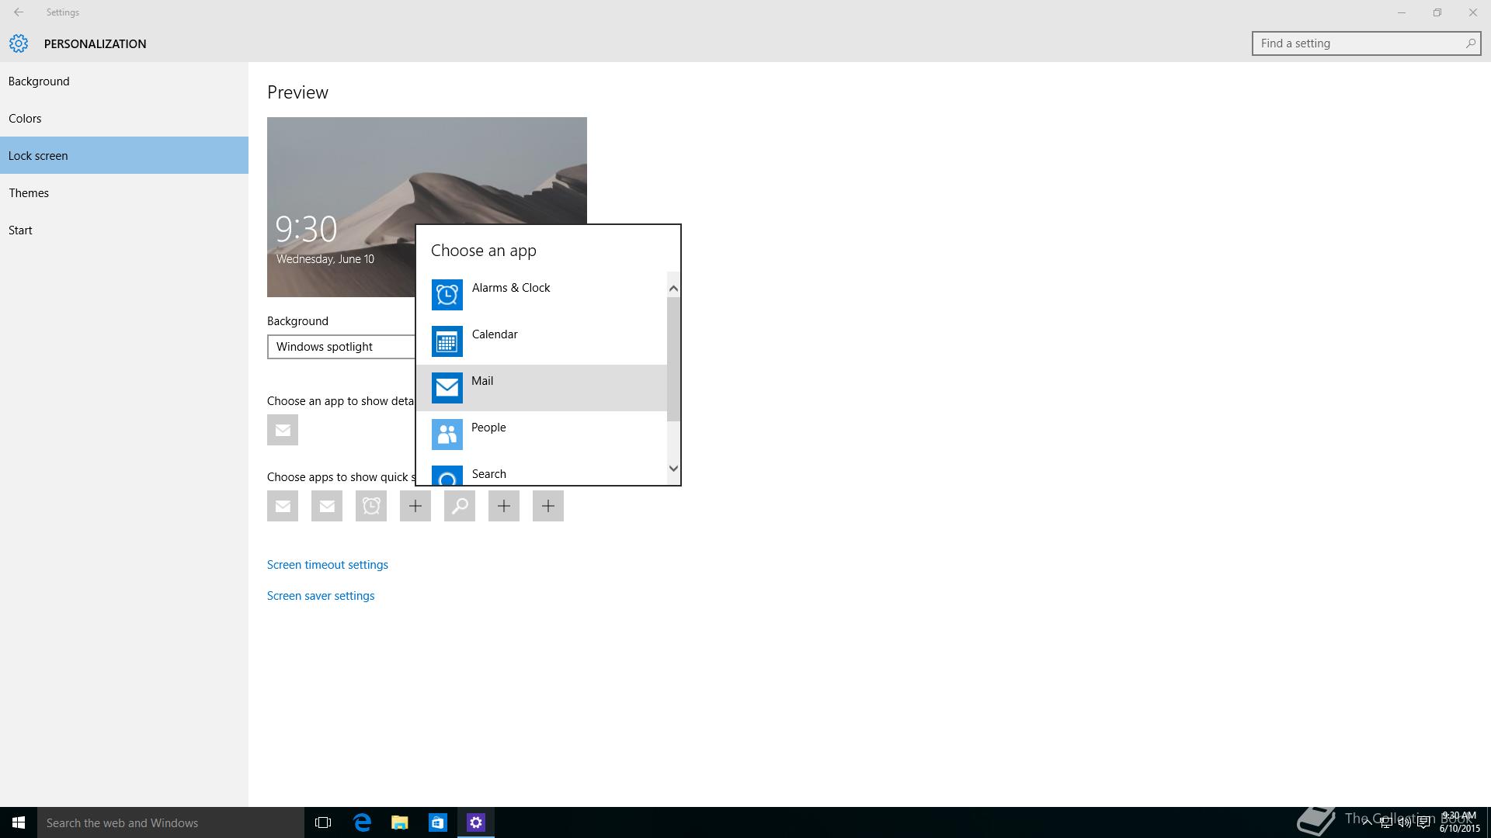Screen dimensions: 1491x838
Task: Click the Calendar app icon in list
Action: click(447, 341)
